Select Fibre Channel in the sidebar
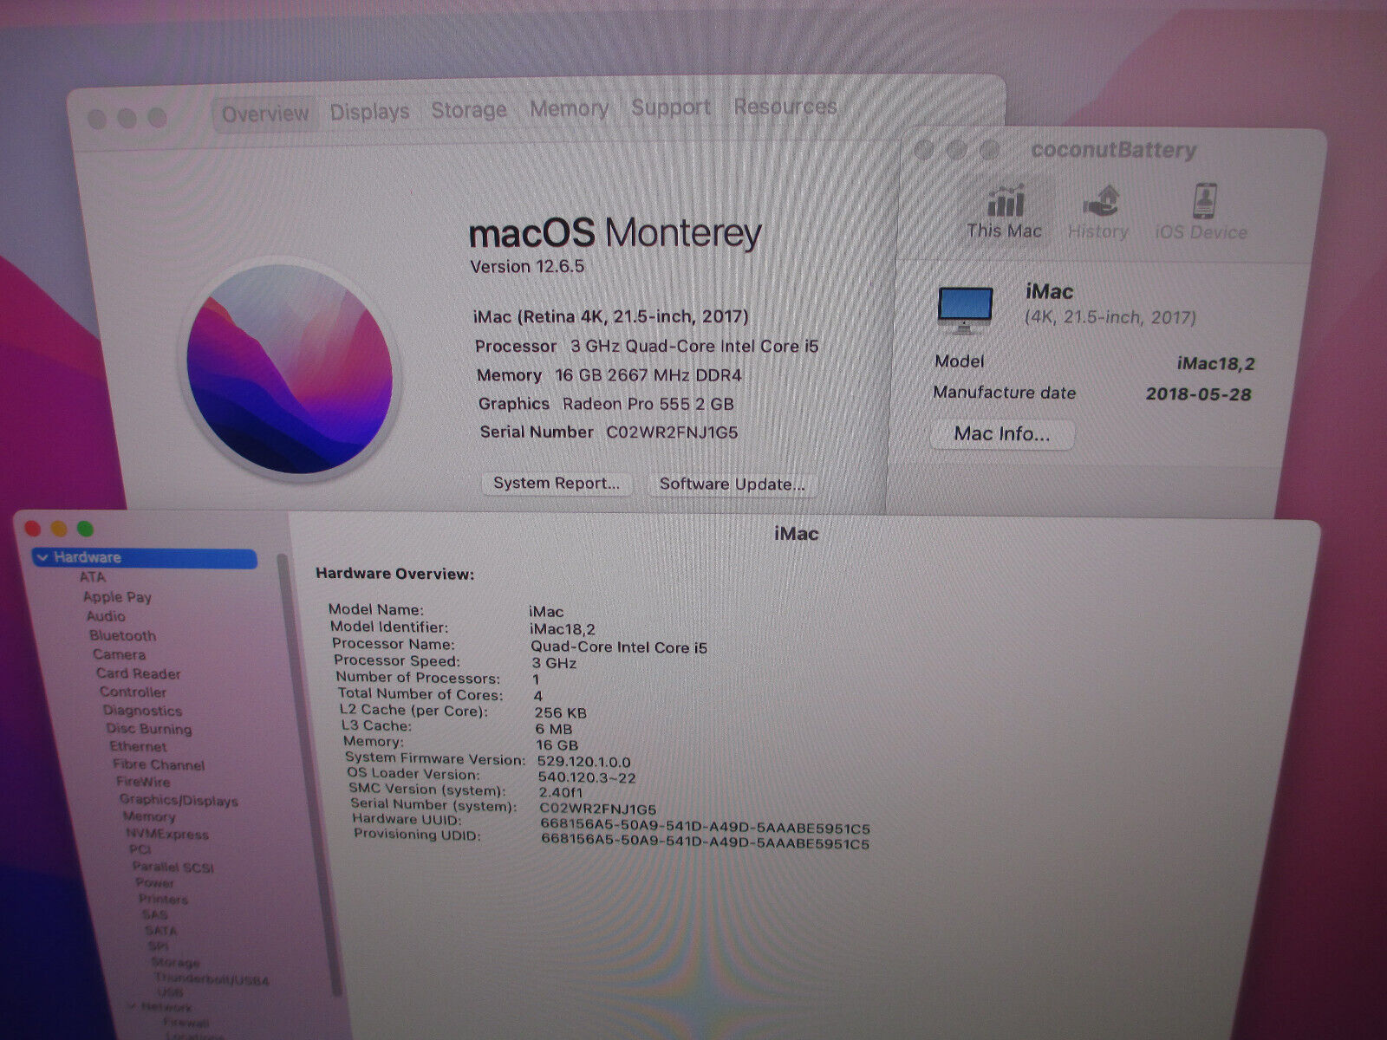This screenshot has height=1040, width=1387. (160, 764)
